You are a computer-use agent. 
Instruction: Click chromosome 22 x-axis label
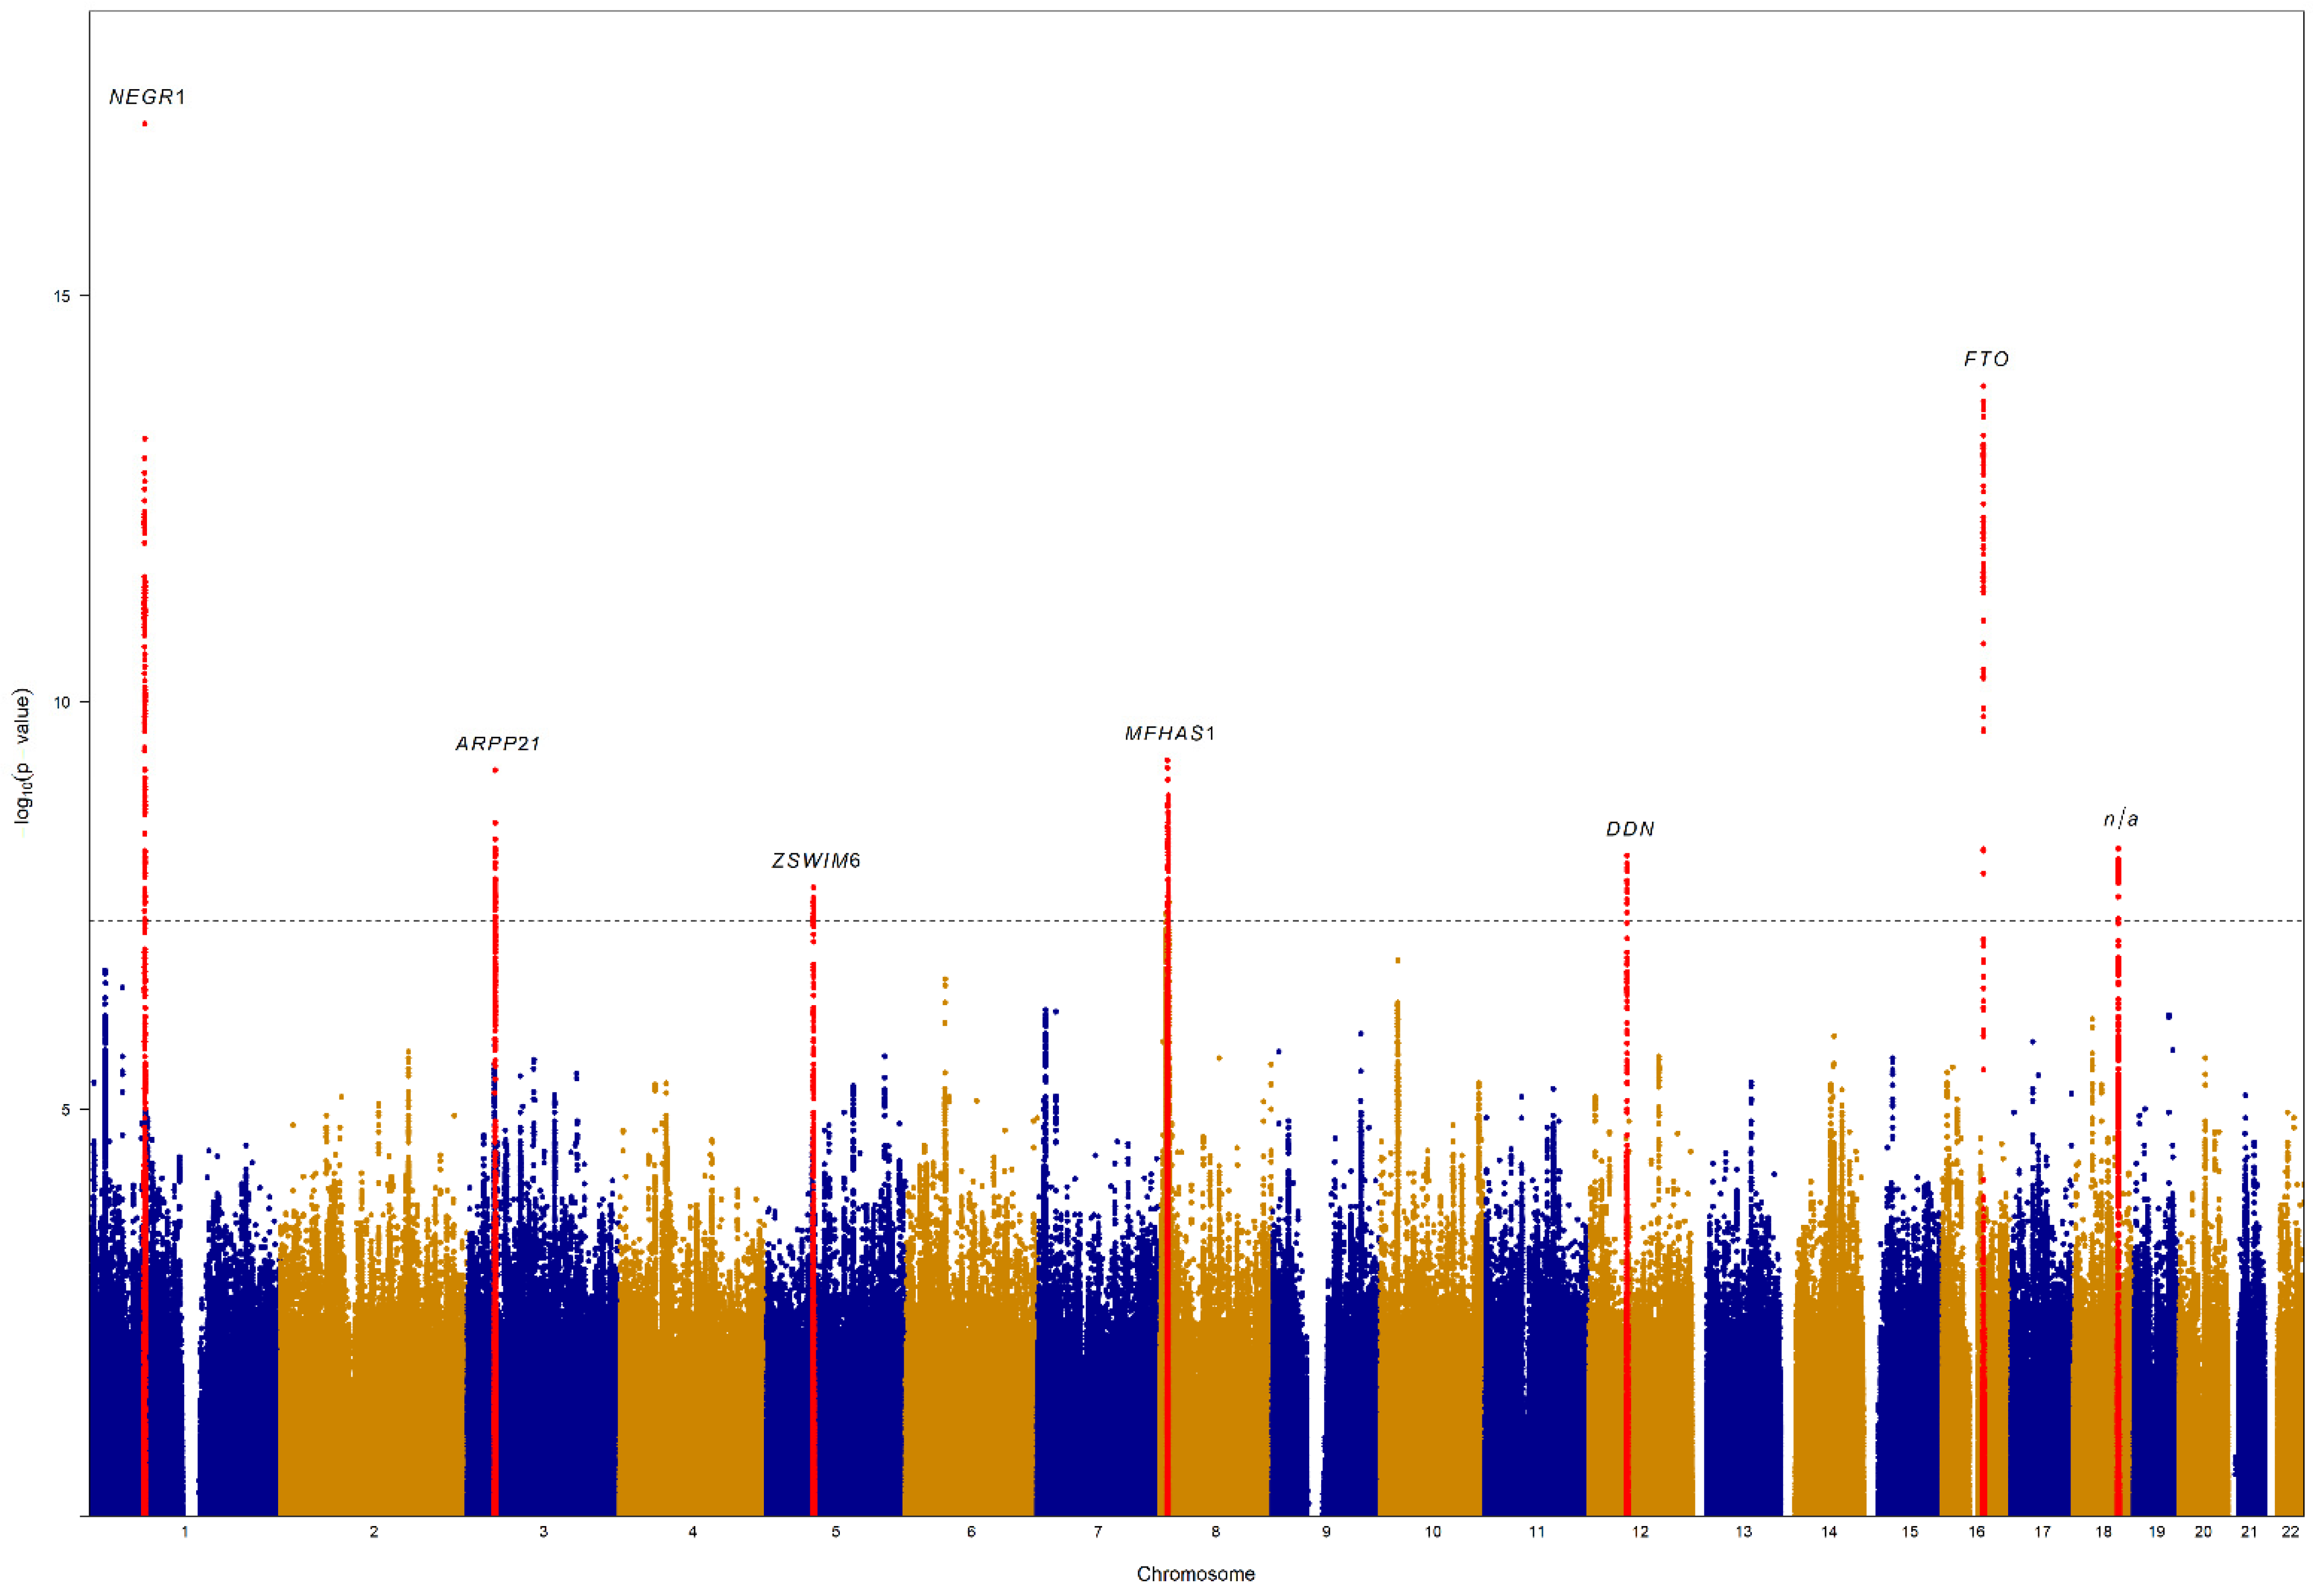click(2290, 1531)
